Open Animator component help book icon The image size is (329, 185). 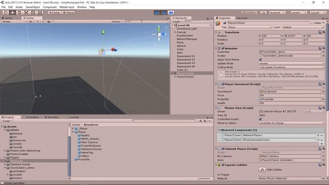[320, 48]
